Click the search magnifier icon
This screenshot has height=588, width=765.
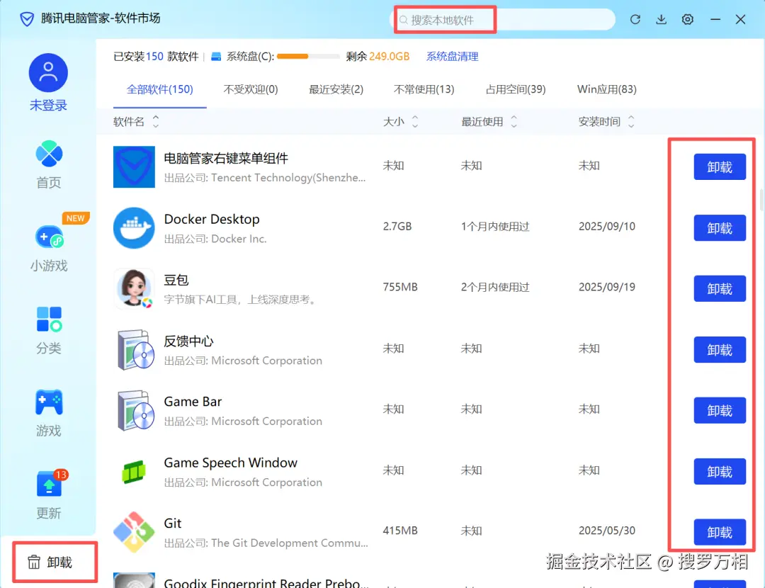(x=404, y=20)
